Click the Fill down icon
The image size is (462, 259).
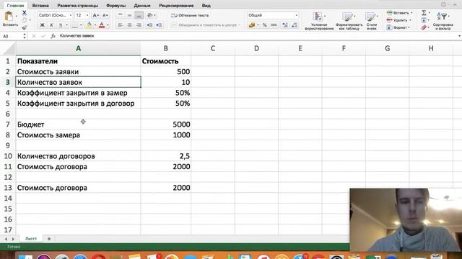tap(424, 20)
